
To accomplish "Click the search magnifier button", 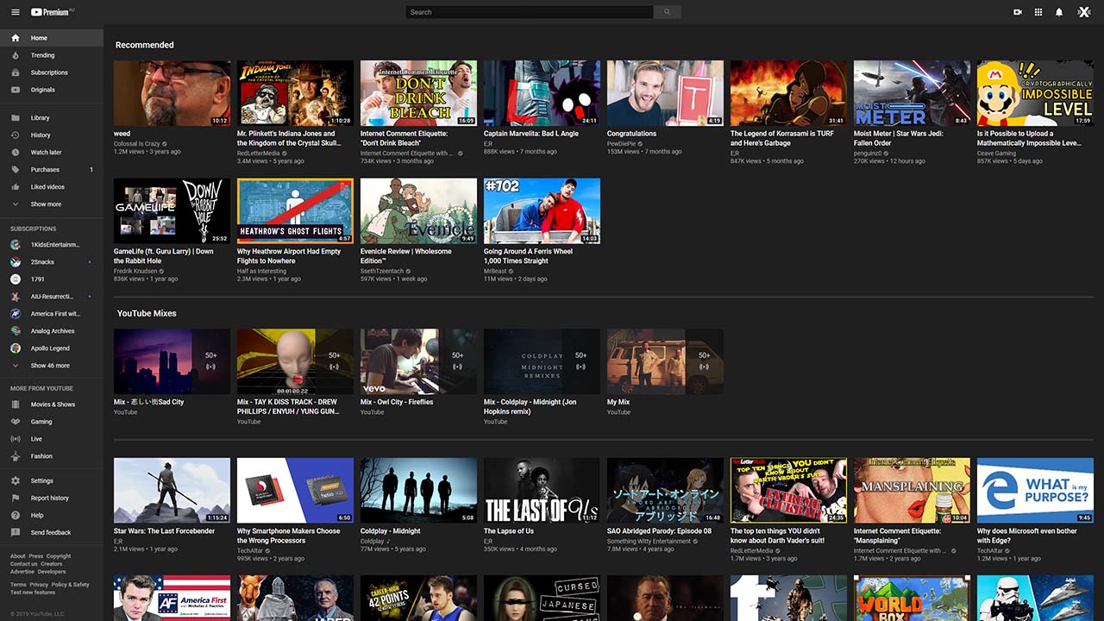I will tap(667, 12).
